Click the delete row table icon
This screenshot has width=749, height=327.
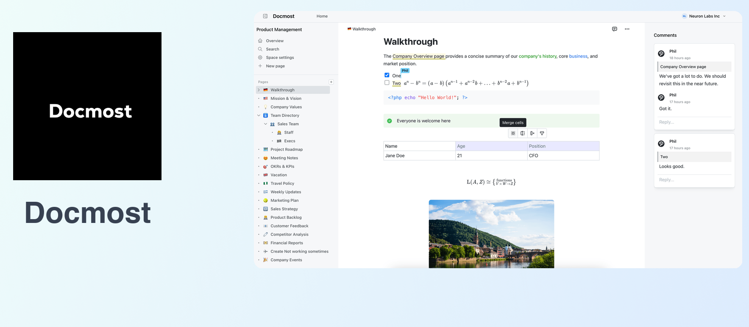point(542,133)
